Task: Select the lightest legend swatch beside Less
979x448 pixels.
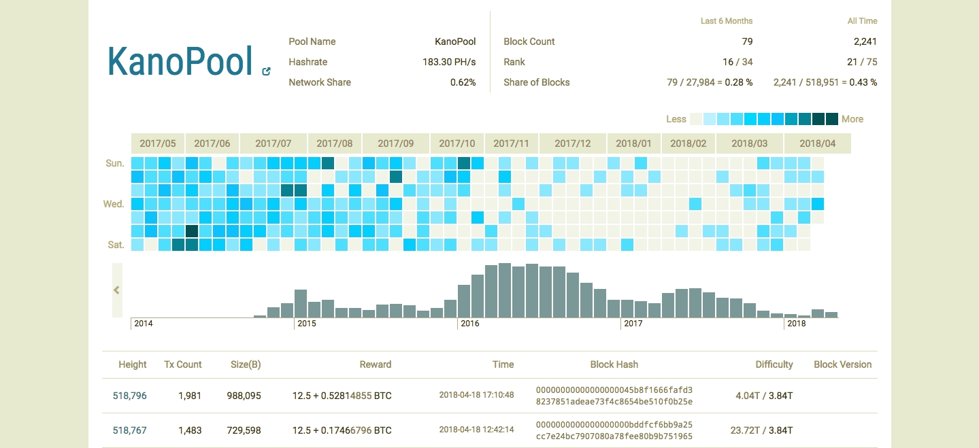Action: (696, 119)
